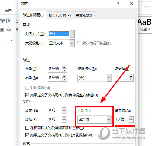Switch to 换行和分页 tab
Screen dimensions: 152x146
(x=60, y=15)
